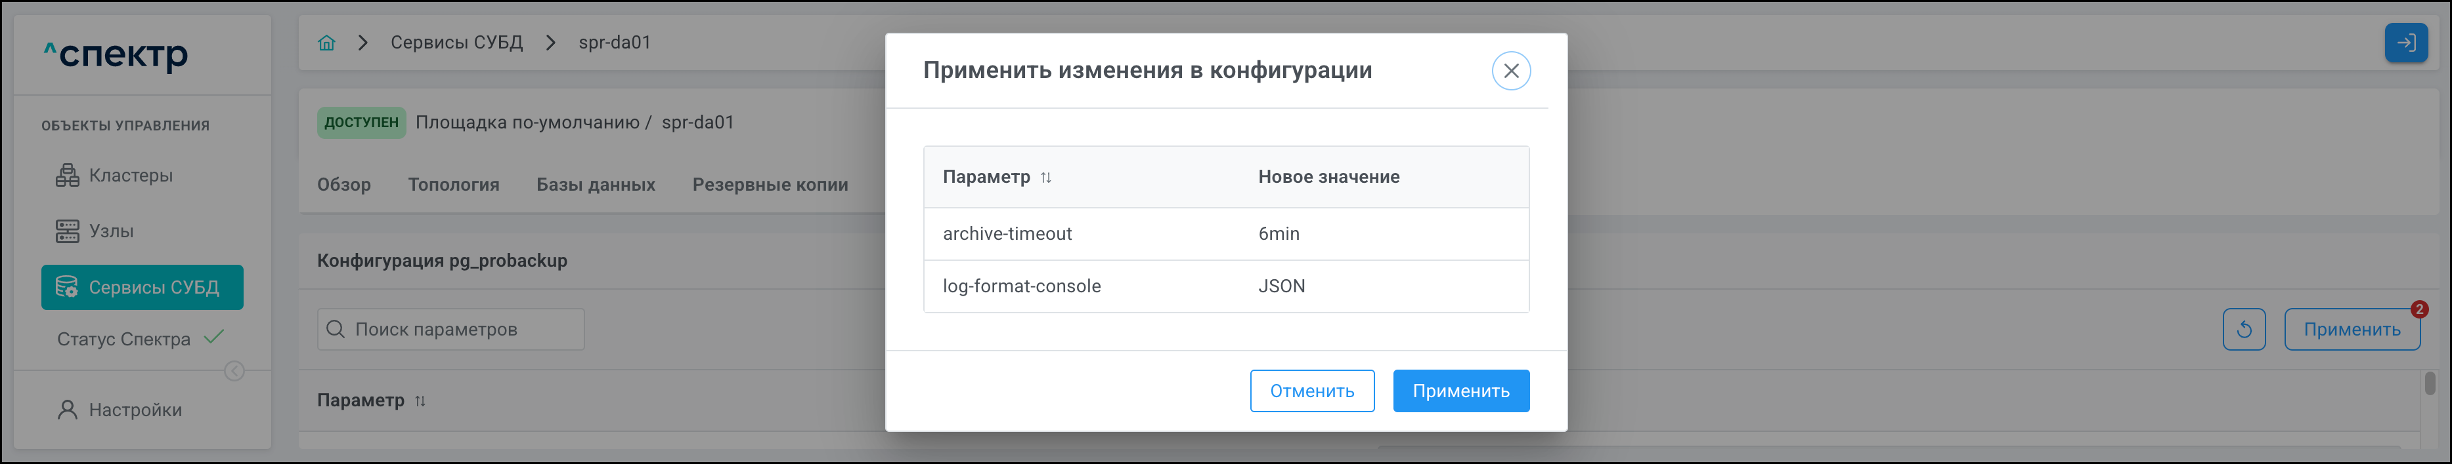This screenshot has height=464, width=2452.
Task: Open Узлы in the sidebar
Action: pyautogui.click(x=110, y=231)
